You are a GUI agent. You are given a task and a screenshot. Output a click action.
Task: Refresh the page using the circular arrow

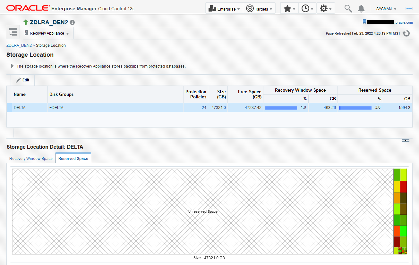pos(406,33)
